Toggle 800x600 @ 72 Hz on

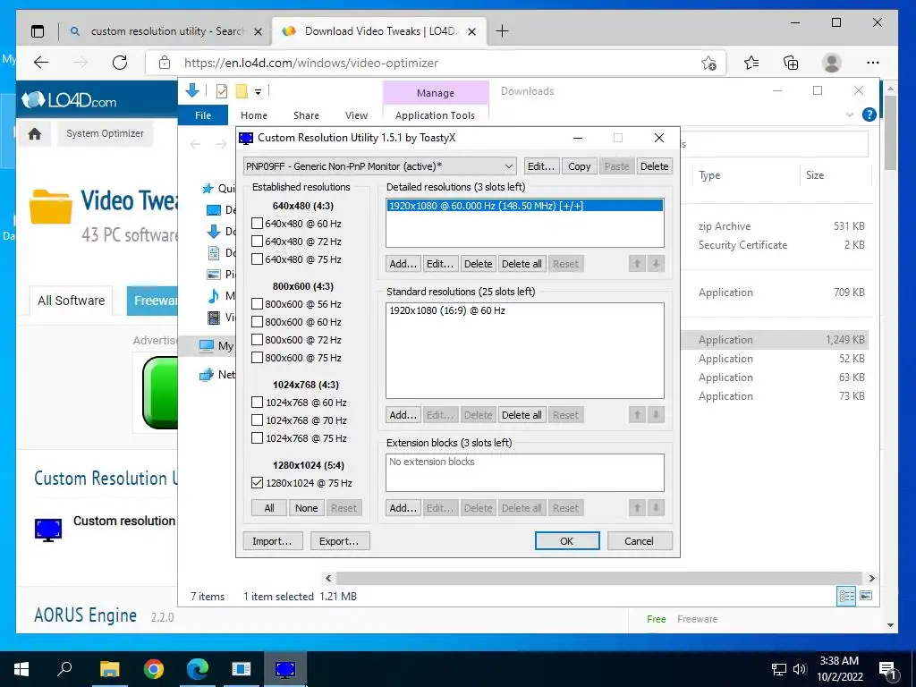coord(257,340)
